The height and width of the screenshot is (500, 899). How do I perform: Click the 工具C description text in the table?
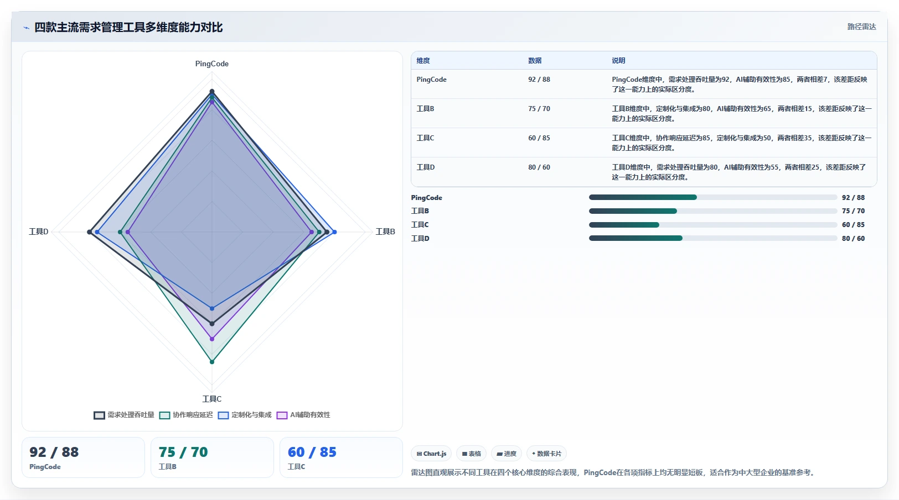click(x=742, y=143)
